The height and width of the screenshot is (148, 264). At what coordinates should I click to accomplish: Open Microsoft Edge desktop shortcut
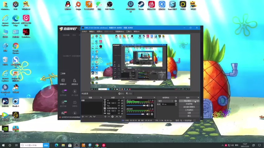(x=16, y=21)
